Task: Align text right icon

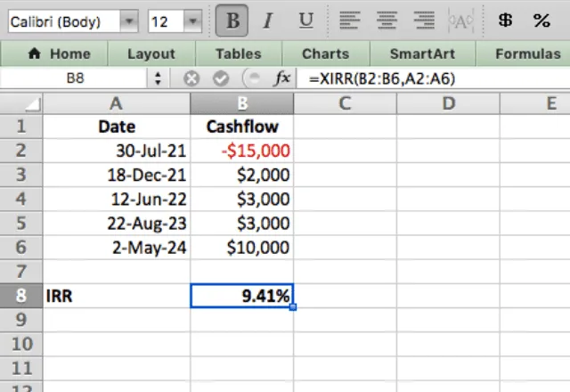Action: 424,20
